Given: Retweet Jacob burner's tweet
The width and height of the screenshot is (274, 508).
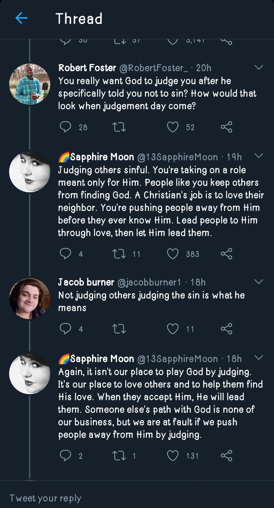Looking at the screenshot, I should tap(119, 329).
